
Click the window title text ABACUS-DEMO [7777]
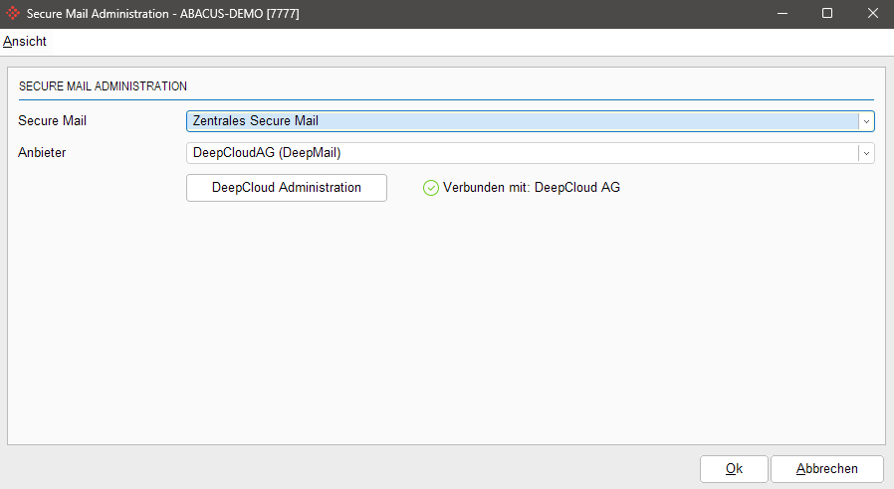(x=239, y=13)
